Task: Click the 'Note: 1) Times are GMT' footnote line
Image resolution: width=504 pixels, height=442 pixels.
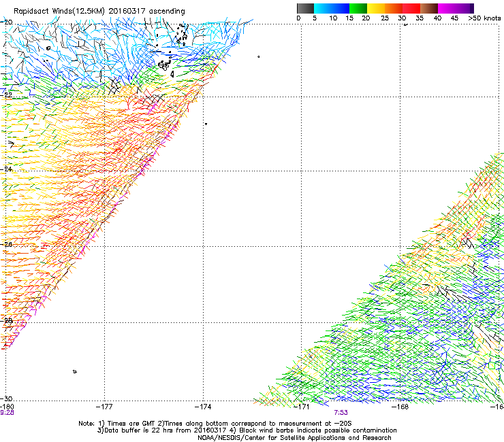Action: click(215, 424)
